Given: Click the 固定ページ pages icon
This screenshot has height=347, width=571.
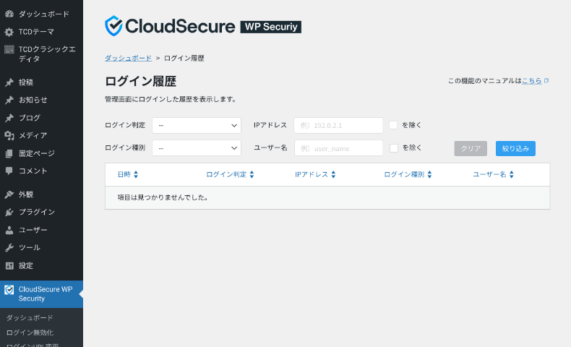Looking at the screenshot, I should pos(9,153).
